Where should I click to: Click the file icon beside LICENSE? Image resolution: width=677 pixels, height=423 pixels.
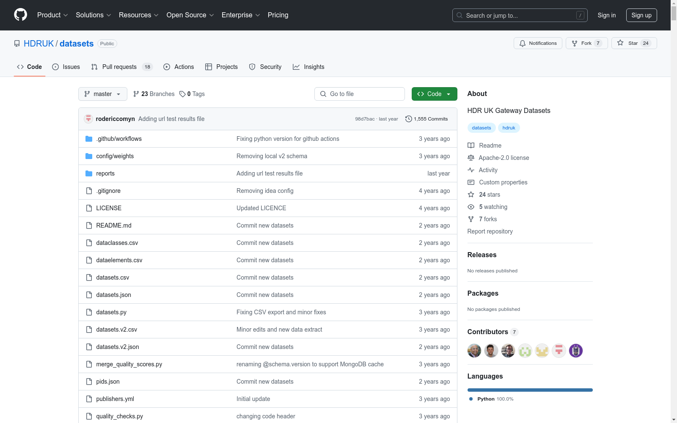click(x=89, y=208)
